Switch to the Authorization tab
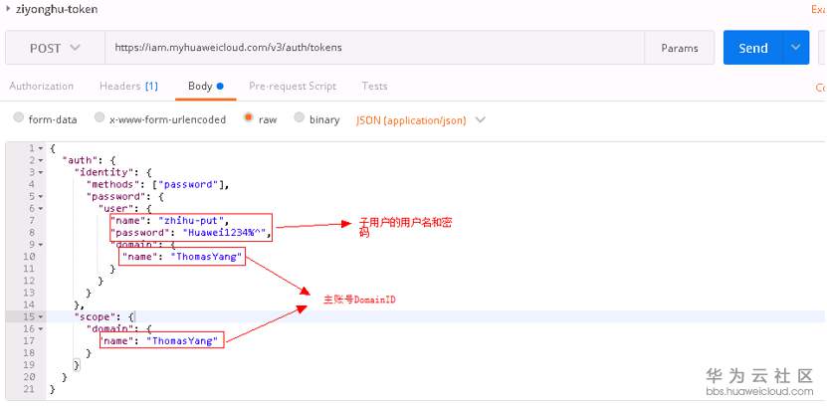The height and width of the screenshot is (406, 827). 41,86
